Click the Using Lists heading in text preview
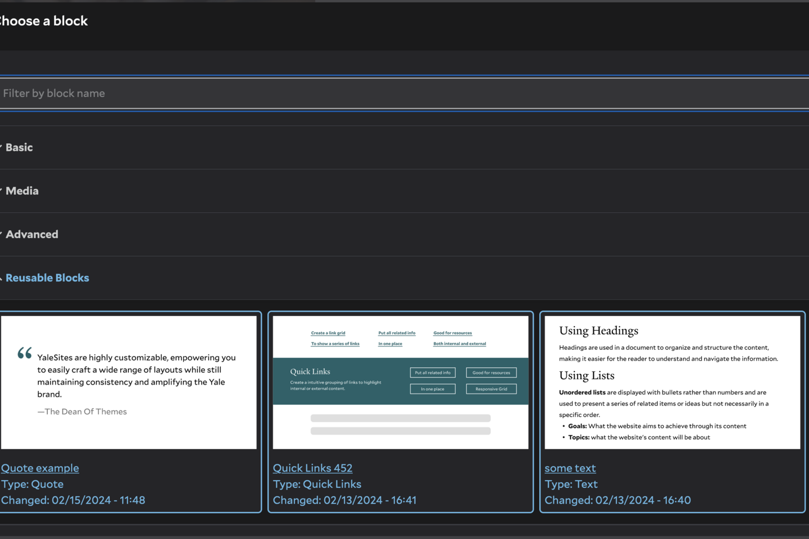 [x=587, y=376]
